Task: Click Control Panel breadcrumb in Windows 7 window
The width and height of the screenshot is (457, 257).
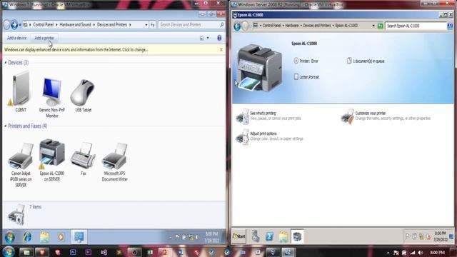Action: 44,25
